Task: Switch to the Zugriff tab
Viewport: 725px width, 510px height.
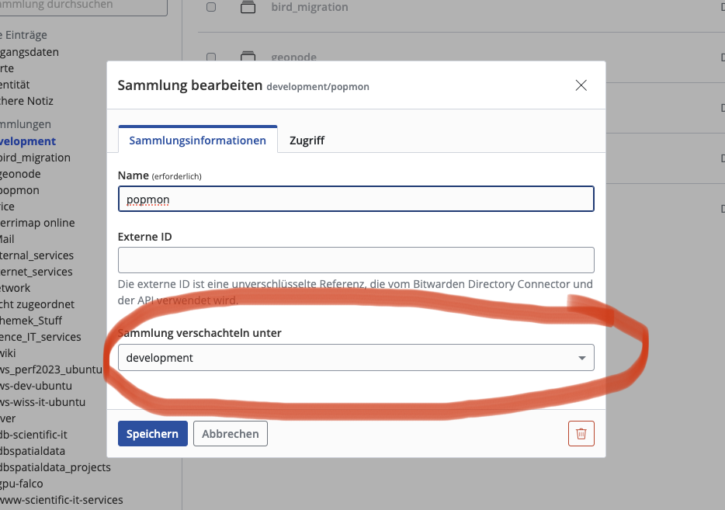Action: point(307,141)
